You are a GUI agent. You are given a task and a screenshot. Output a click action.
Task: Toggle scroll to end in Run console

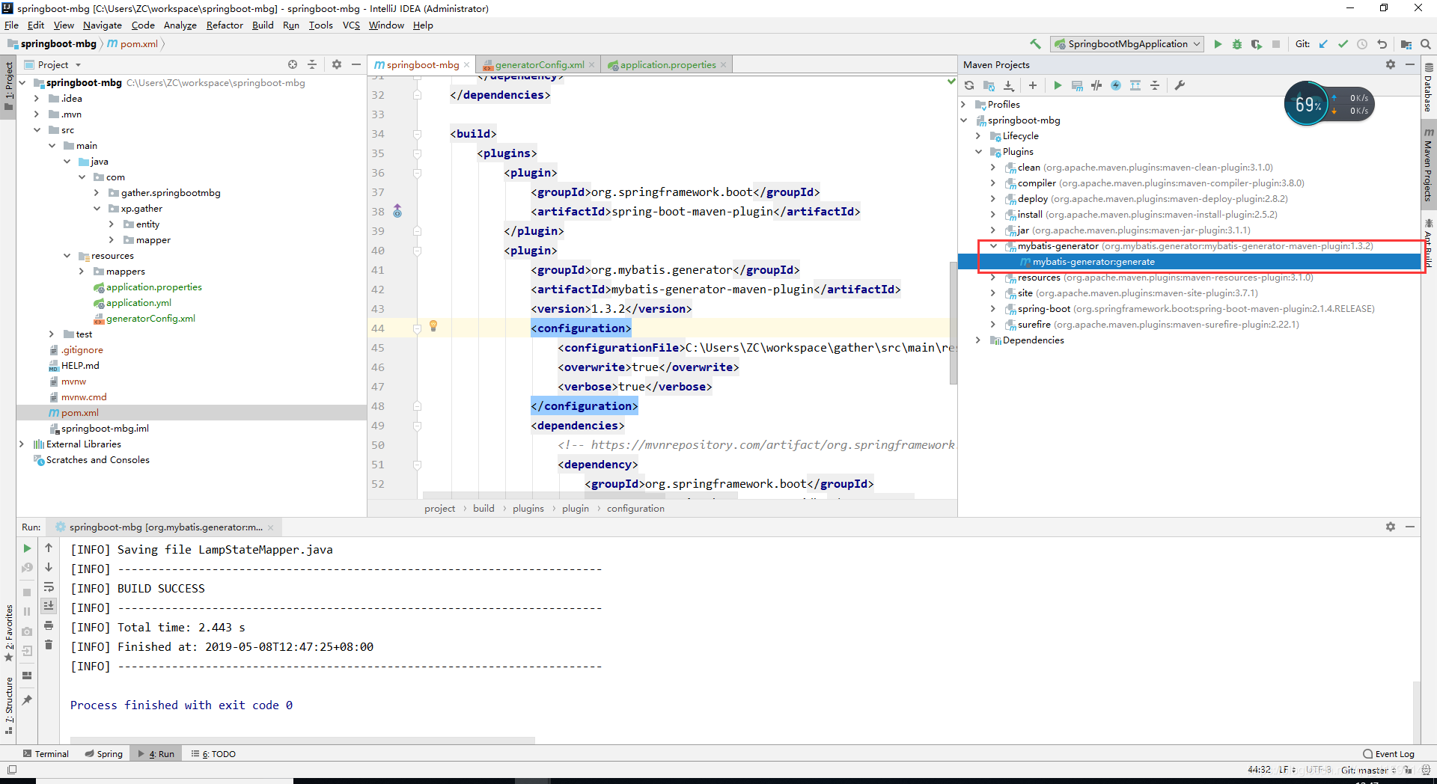coord(49,606)
